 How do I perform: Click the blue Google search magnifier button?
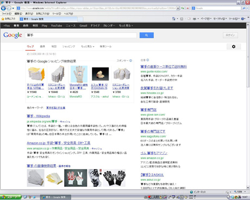[x=147, y=35]
